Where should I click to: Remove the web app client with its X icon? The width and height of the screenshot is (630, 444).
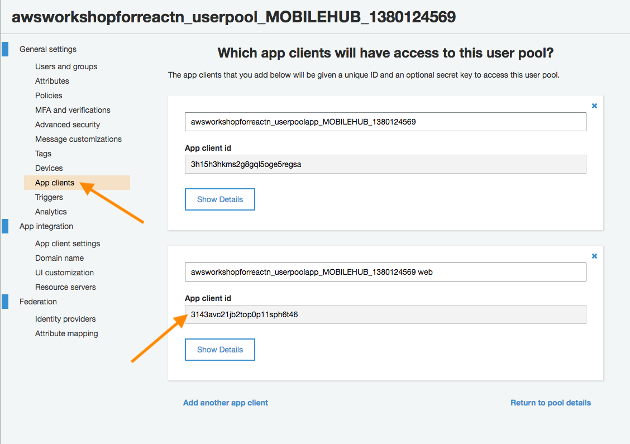pyautogui.click(x=594, y=256)
